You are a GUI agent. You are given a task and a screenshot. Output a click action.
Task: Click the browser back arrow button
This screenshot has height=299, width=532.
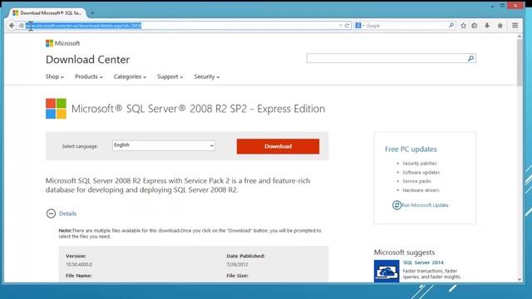(12, 26)
